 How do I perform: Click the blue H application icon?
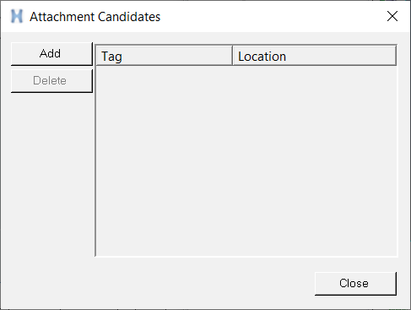click(x=17, y=16)
